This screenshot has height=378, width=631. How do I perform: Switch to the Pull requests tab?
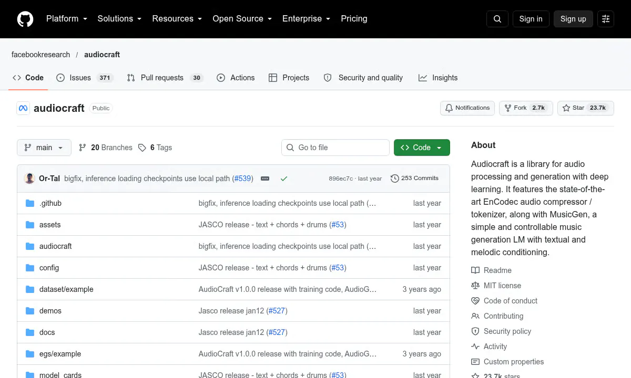point(165,78)
